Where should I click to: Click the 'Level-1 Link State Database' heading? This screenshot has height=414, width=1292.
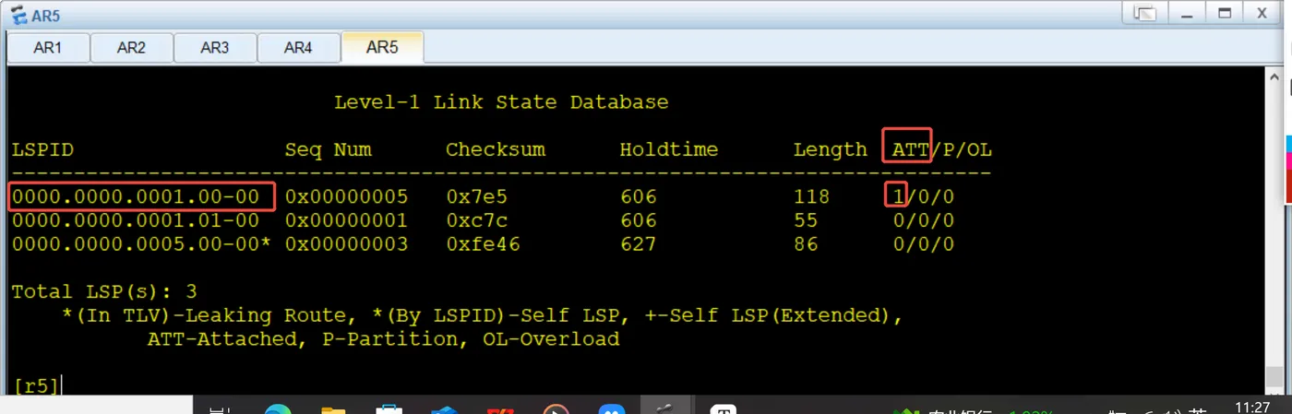coord(500,101)
